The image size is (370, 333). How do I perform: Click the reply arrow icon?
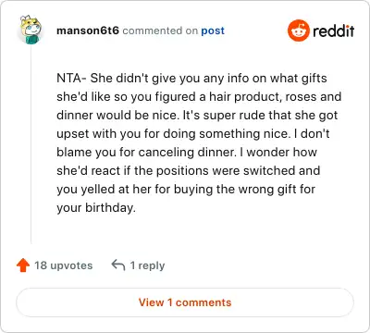click(x=118, y=265)
